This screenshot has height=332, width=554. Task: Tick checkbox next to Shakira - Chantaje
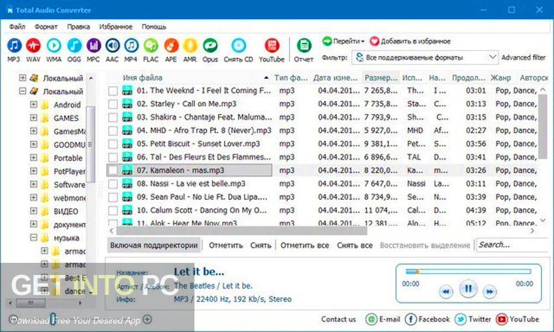113,117
